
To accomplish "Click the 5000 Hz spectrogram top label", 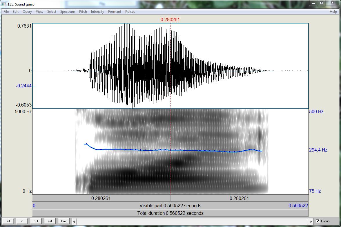I will pos(23,111).
